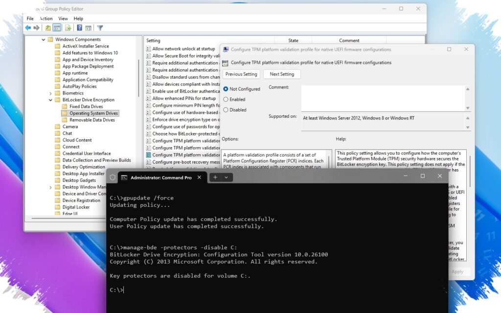Screen dimensions: 501x313
Task: Click the policy icon beside Allow network unlock at startup
Action: click(x=149, y=49)
